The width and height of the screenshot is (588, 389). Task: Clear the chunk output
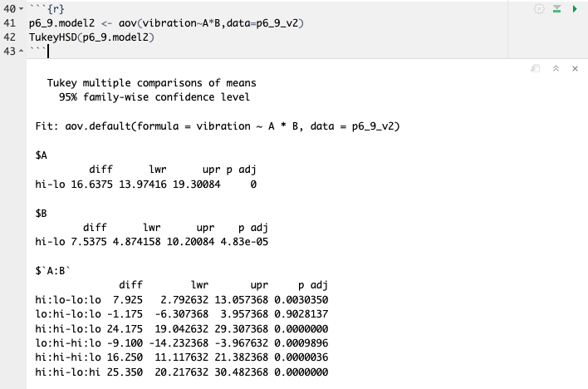(575, 69)
